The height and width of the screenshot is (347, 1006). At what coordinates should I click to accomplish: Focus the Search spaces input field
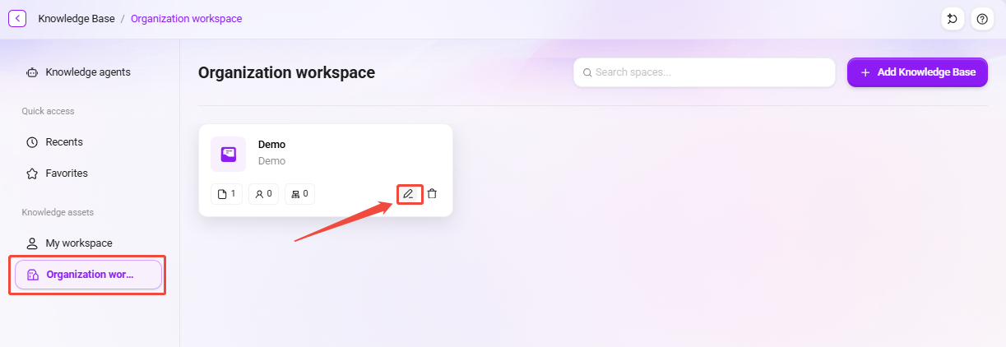point(705,72)
